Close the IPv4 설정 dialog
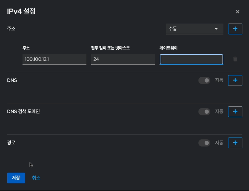This screenshot has width=249, height=191. click(237, 12)
